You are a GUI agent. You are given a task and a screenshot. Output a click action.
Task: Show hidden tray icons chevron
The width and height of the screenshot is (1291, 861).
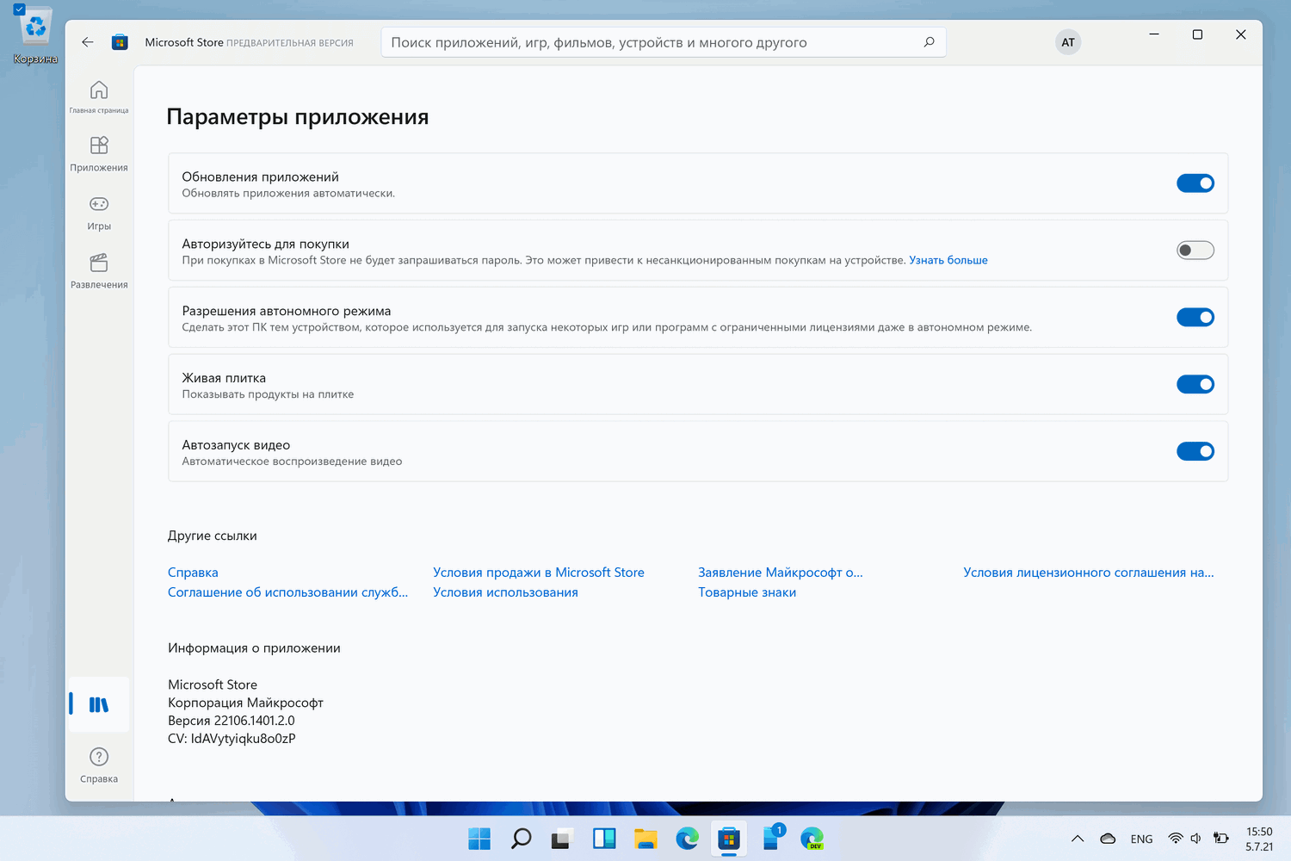pos(1077,839)
